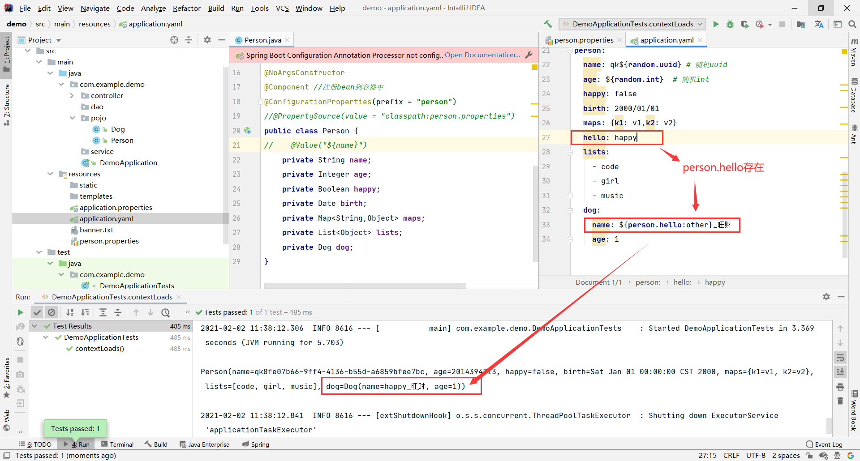Toggle Show Passed tests checkmark filter
The height and width of the screenshot is (461, 860).
click(37, 312)
